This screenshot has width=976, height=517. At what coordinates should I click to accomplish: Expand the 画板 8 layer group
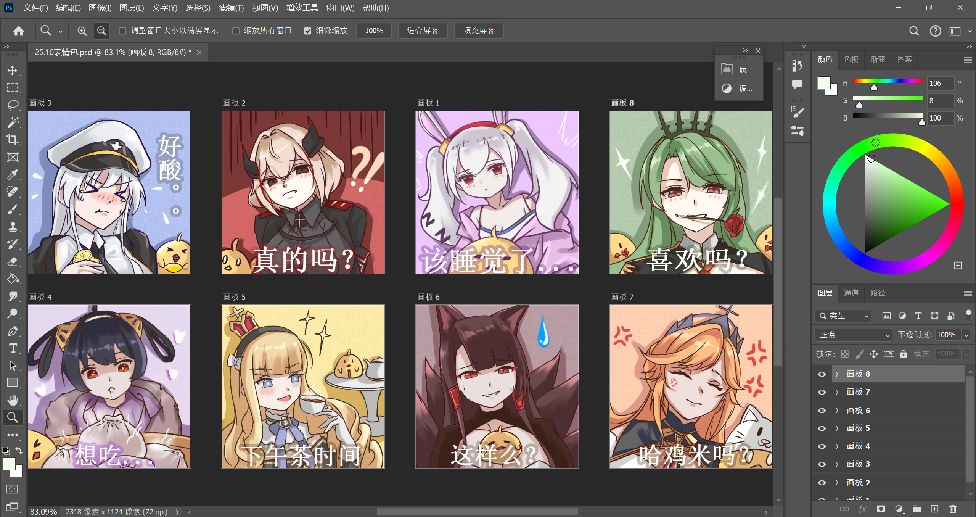[x=837, y=374]
